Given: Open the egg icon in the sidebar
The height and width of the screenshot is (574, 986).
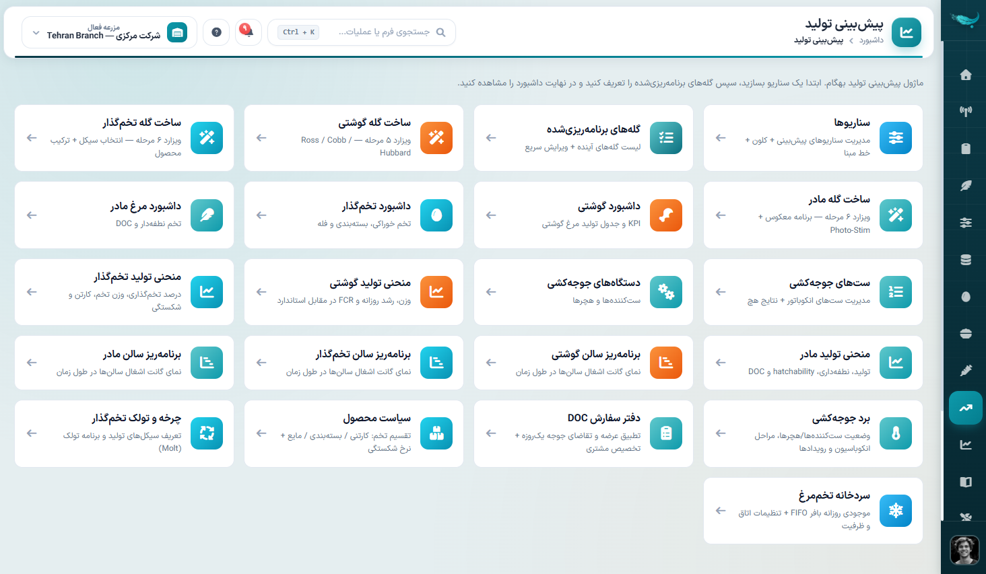Looking at the screenshot, I should tap(966, 297).
